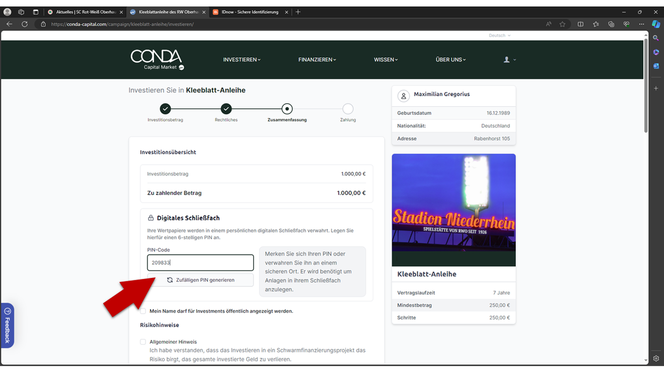Screen dimensions: 664x373
Task: Open the collections icon
Action: (x=611, y=24)
